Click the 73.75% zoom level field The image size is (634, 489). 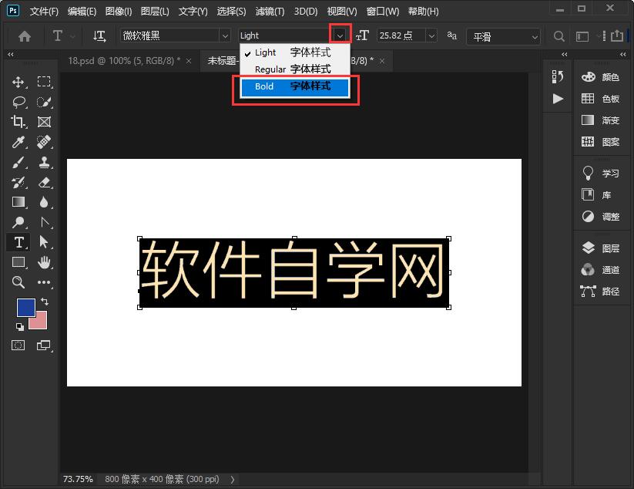[78, 479]
